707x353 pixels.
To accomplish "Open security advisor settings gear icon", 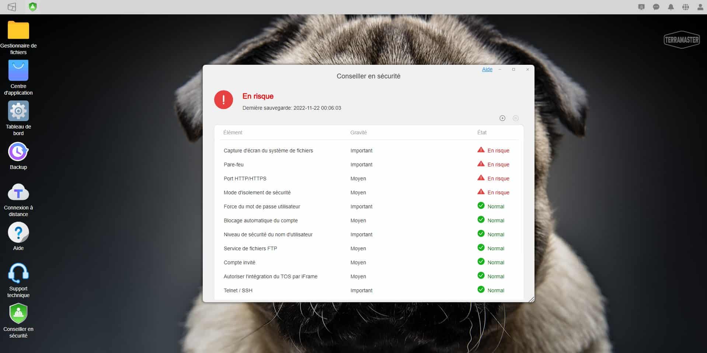I will [516, 118].
